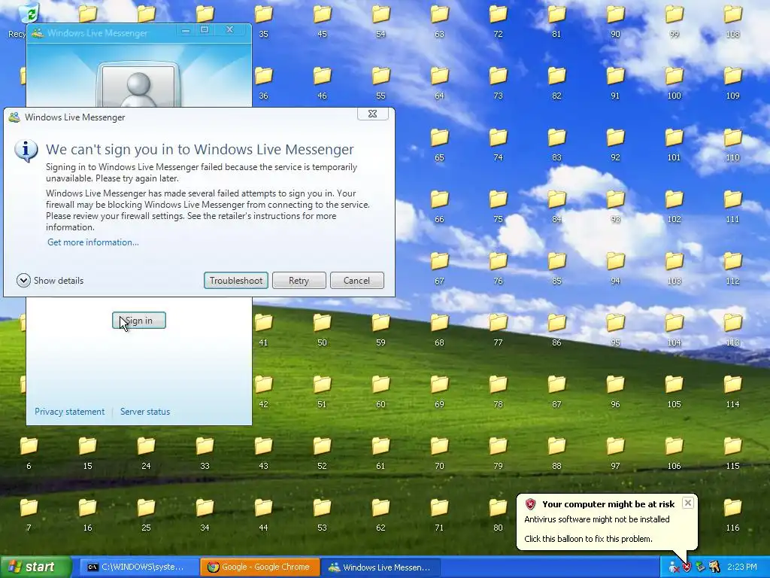Select desktop folder 81

556,21
